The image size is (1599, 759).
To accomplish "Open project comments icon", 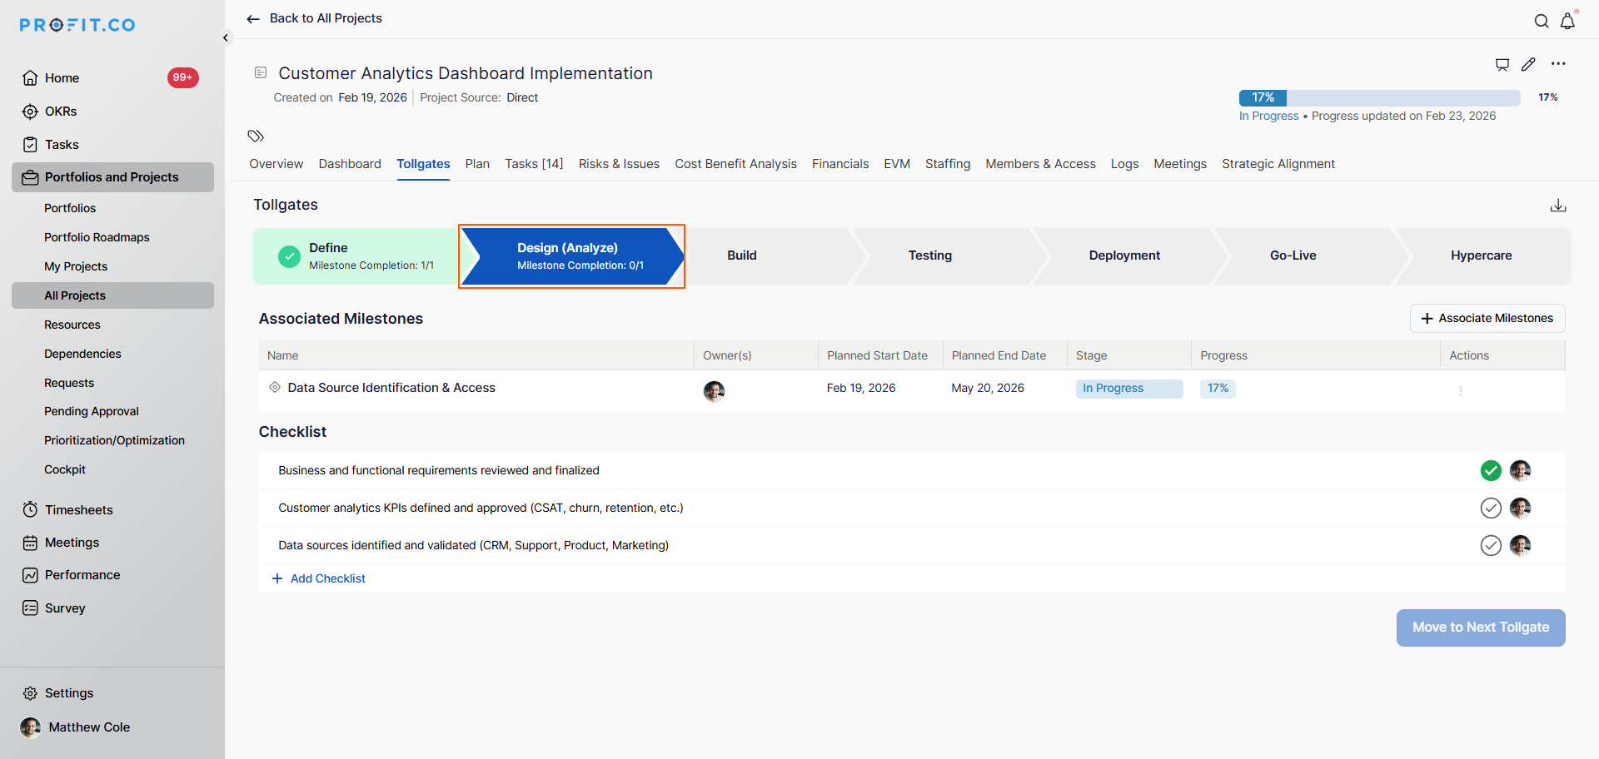I will 1502,64.
